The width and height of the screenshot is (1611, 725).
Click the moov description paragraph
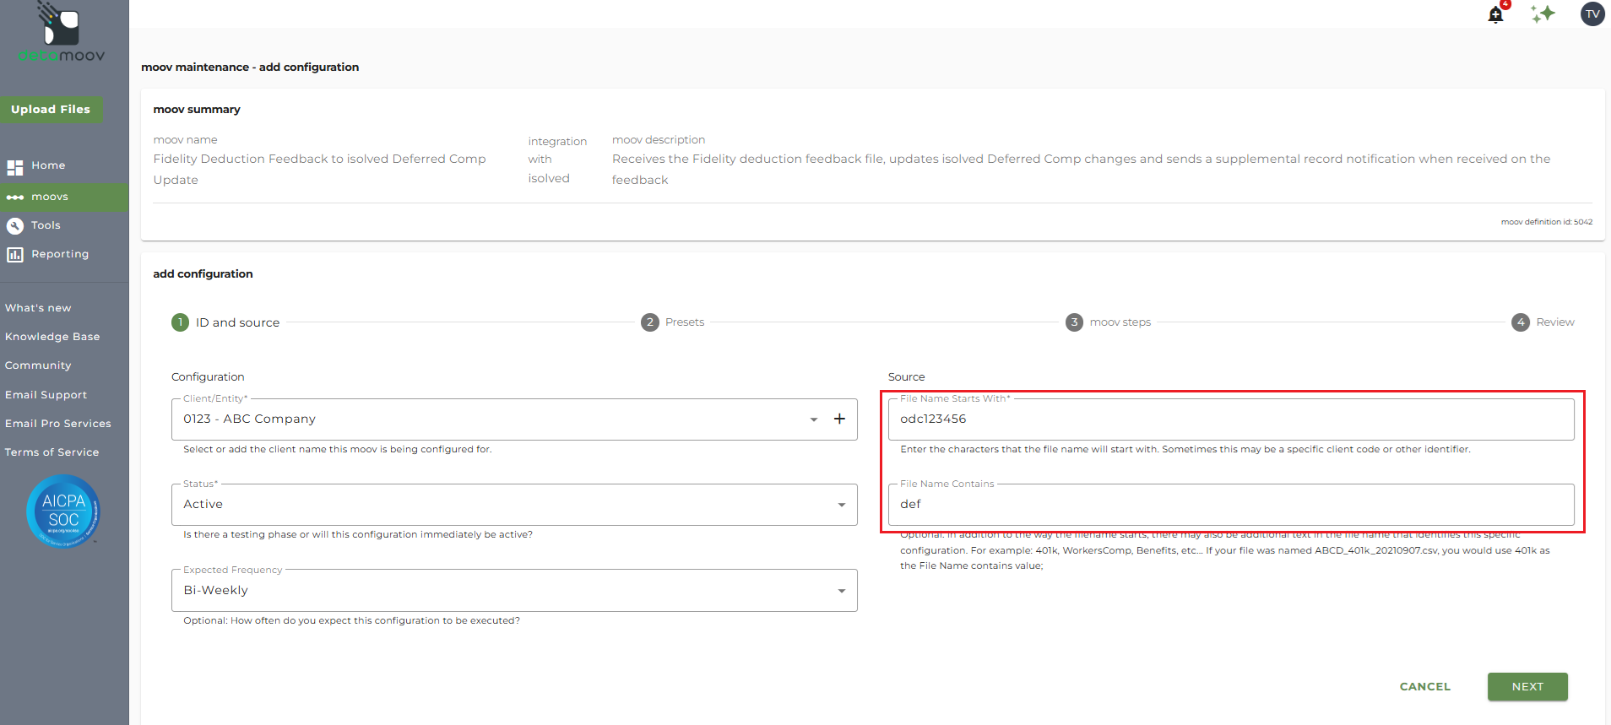point(1082,169)
